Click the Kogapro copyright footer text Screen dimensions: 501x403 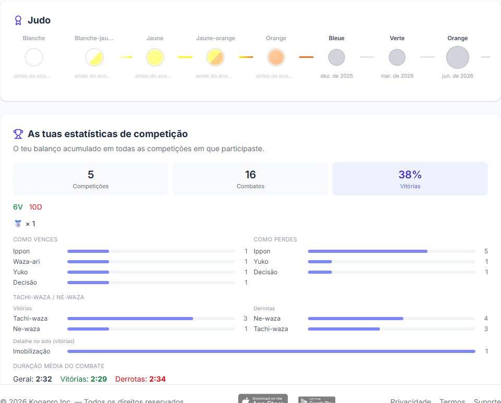click(x=92, y=401)
